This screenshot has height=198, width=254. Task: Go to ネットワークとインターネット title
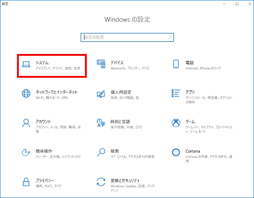click(x=56, y=92)
